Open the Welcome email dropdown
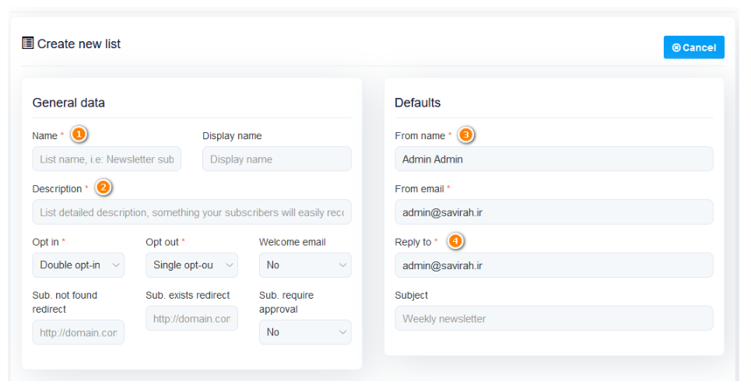 pyautogui.click(x=304, y=265)
